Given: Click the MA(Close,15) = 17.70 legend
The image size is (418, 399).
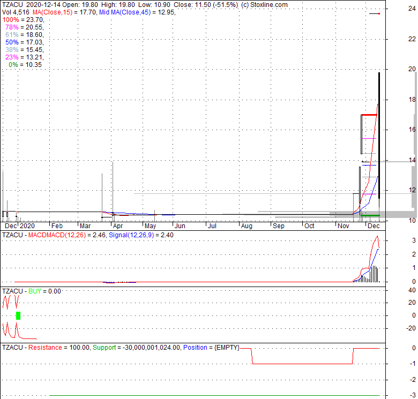Looking at the screenshot, I should (64, 12).
